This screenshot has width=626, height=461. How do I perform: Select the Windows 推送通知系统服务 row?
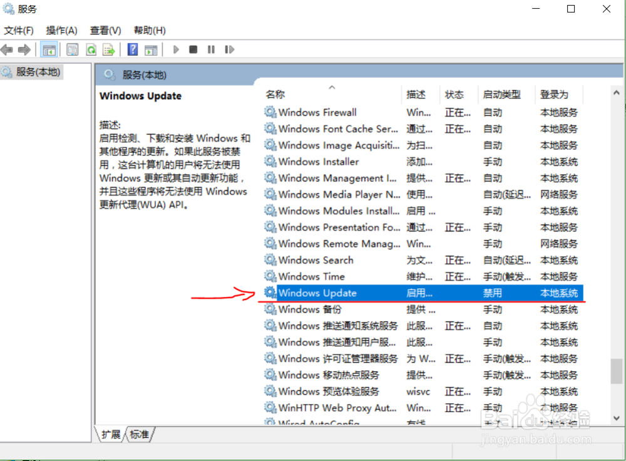423,326
